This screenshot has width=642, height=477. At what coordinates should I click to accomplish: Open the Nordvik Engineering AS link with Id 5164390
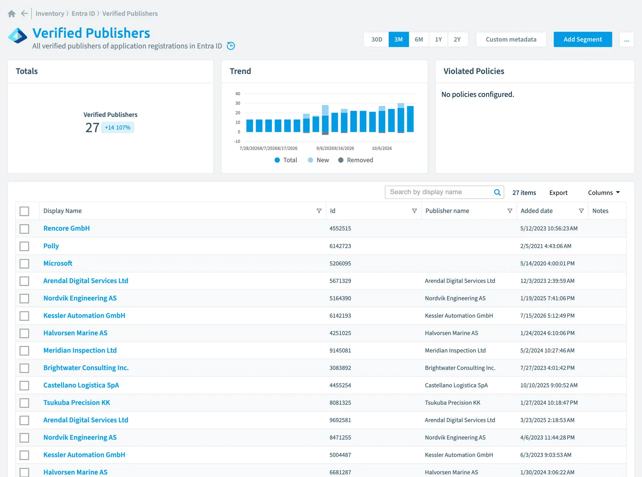tap(80, 298)
